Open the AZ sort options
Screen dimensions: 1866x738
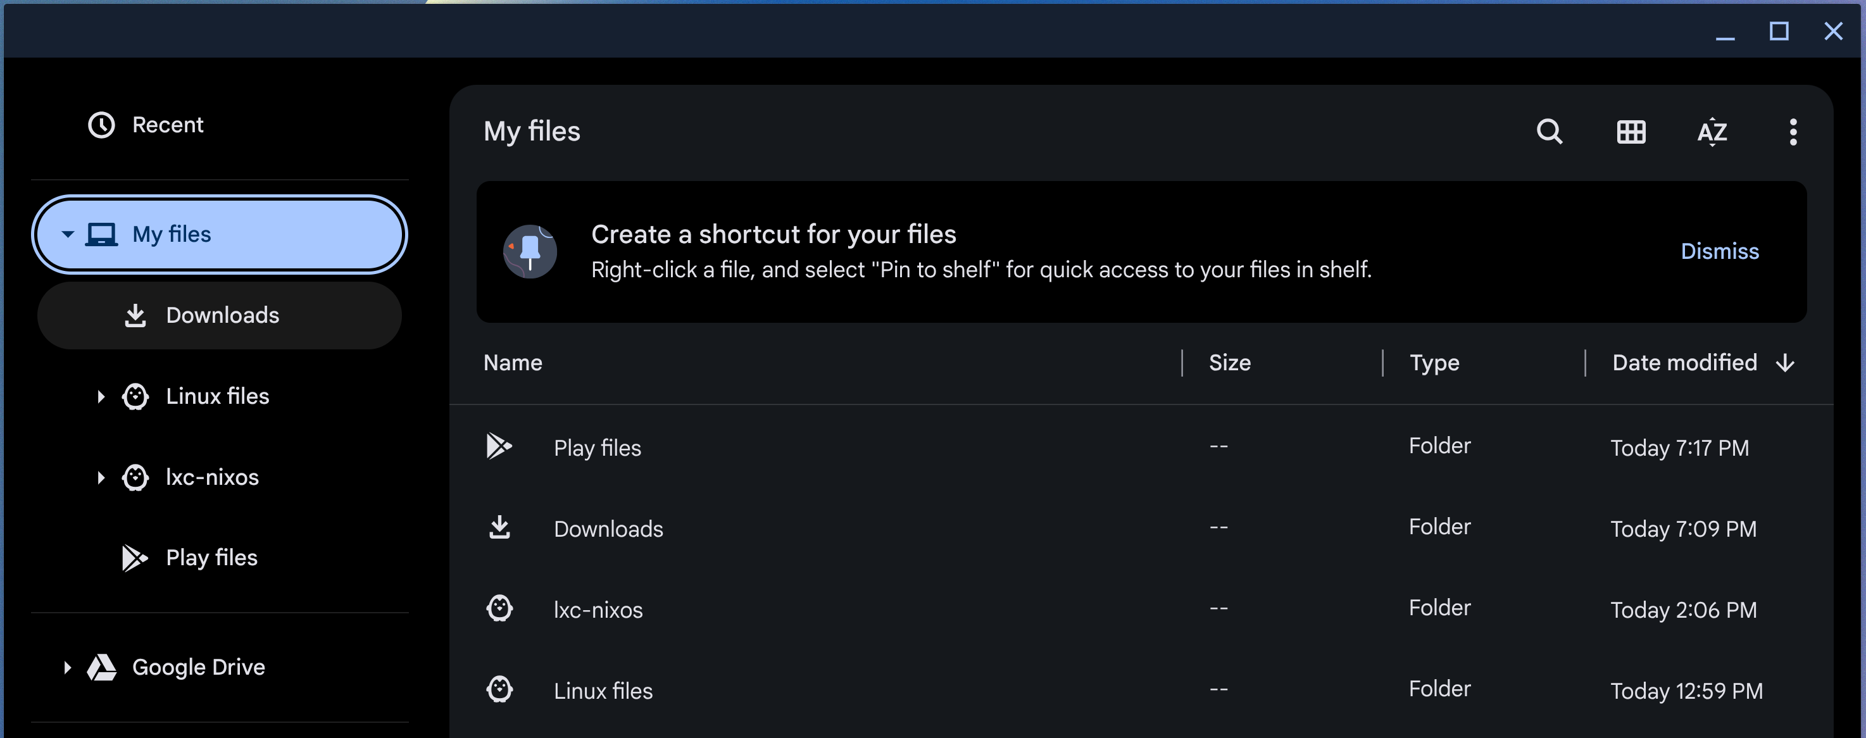(1712, 132)
